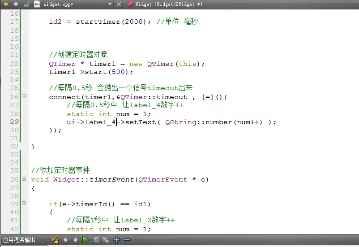Click the comment //添加定时器事件
359x247 pixels.
click(x=60, y=170)
